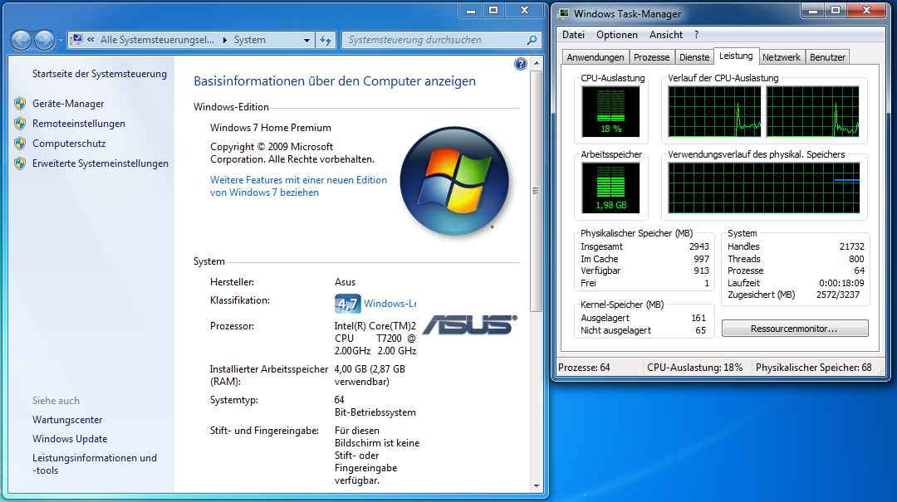Expand the Alle Systemsteuerungselemente breadcrumb arrow
The image size is (897, 502).
click(x=225, y=40)
